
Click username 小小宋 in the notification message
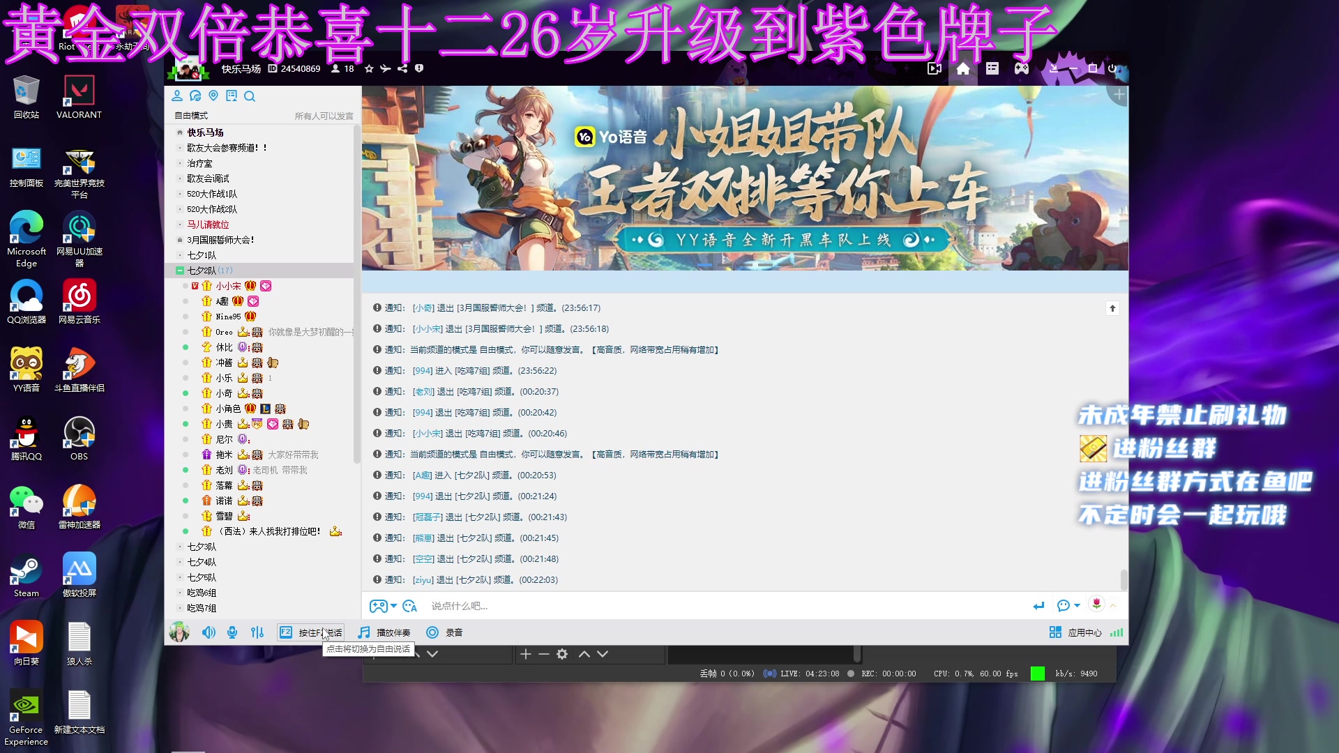point(429,328)
